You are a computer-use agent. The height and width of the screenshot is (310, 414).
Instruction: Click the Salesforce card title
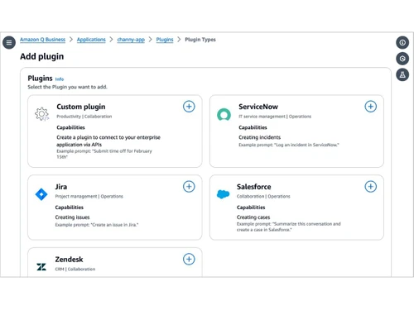[x=254, y=187]
